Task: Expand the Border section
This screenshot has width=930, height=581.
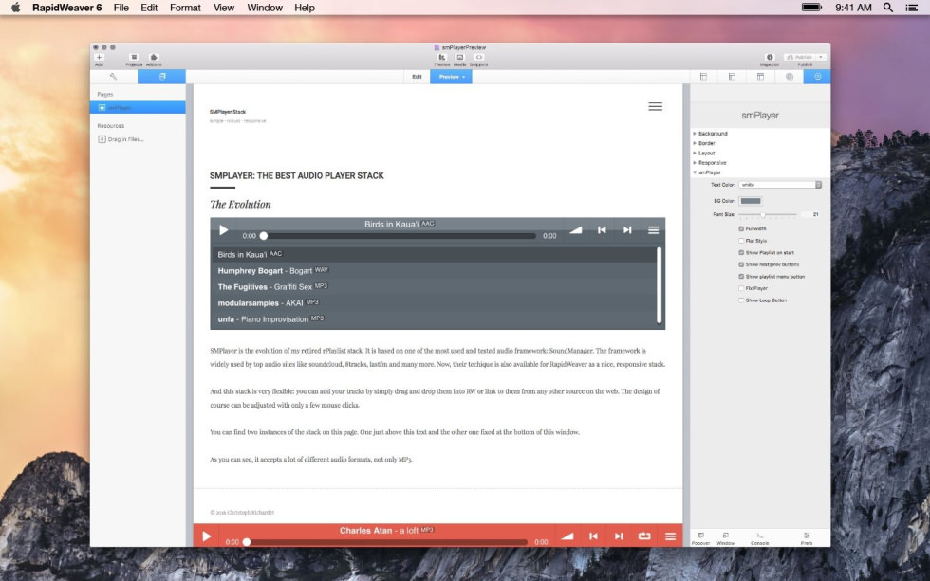Action: tap(695, 143)
